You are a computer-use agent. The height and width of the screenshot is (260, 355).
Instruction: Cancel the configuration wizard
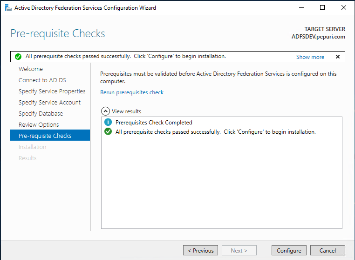point(328,250)
